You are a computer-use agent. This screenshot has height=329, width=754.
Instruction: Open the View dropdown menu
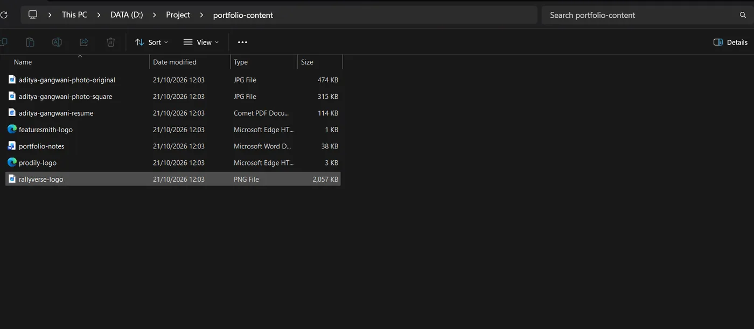(201, 42)
